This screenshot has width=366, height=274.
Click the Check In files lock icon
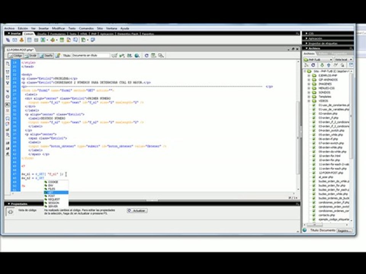(342, 65)
